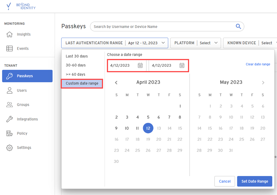This screenshot has width=277, height=195.
Task: Click the Integrations wrench icon
Action: coord(10,119)
